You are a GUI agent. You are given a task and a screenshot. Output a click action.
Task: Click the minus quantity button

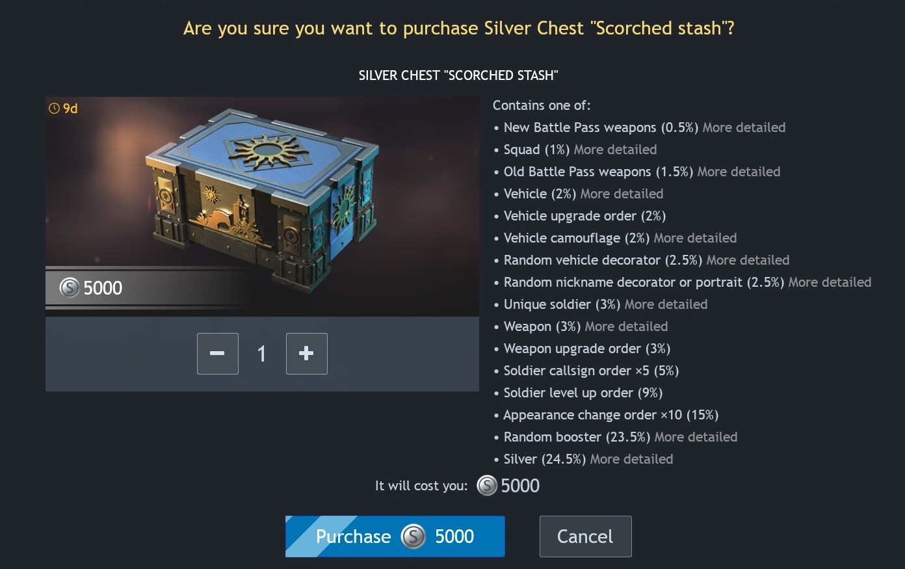[x=218, y=354]
